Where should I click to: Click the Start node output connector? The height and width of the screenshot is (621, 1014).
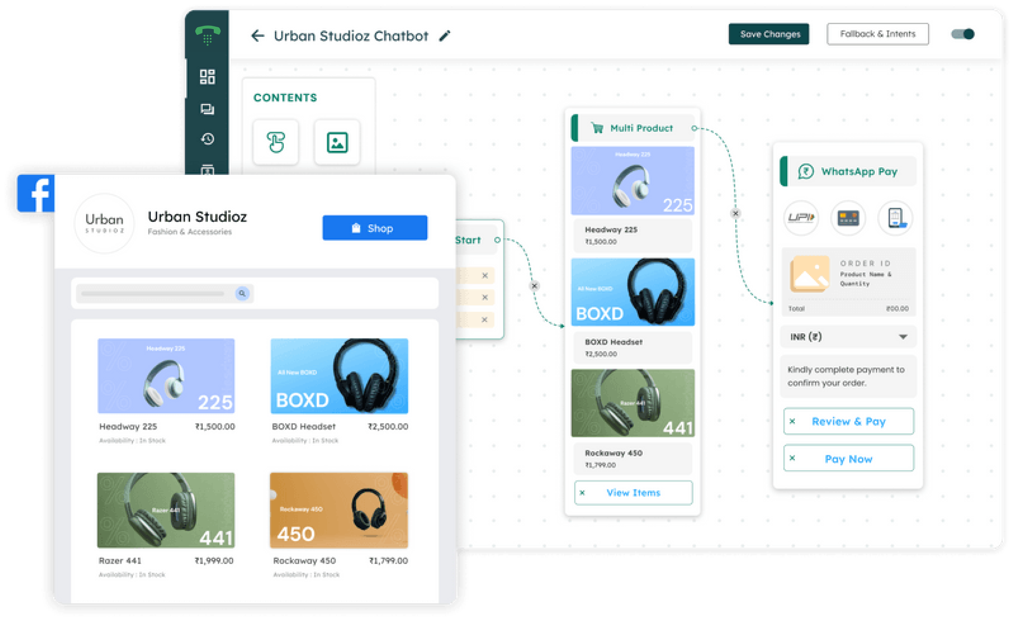[x=497, y=240]
